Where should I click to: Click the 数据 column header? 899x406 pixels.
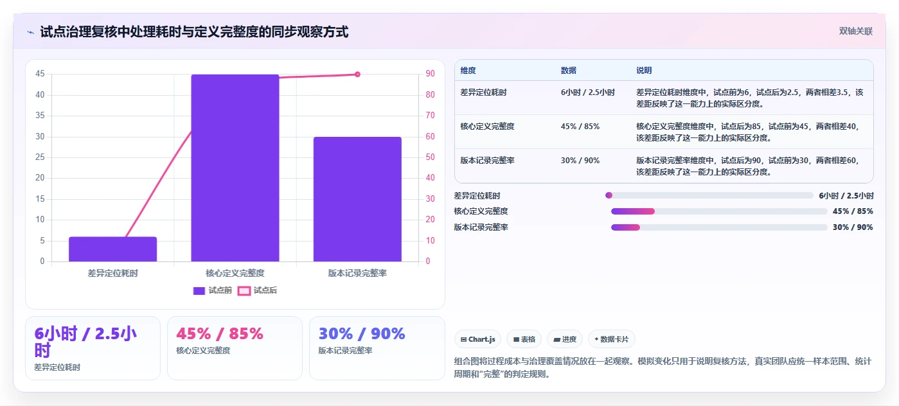pyautogui.click(x=569, y=71)
